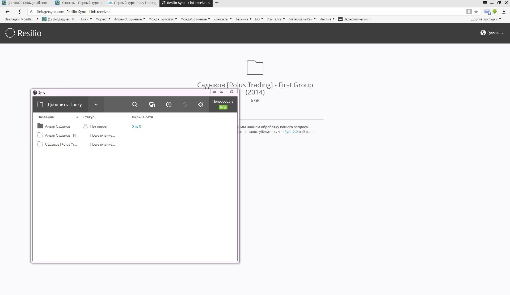Open the notifications bell in Sync

tap(185, 105)
